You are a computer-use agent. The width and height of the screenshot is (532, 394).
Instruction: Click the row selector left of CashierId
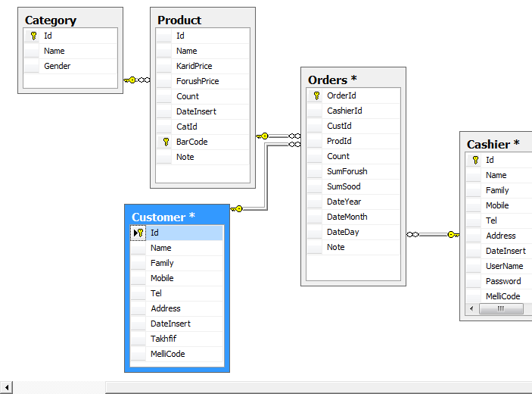click(x=315, y=111)
